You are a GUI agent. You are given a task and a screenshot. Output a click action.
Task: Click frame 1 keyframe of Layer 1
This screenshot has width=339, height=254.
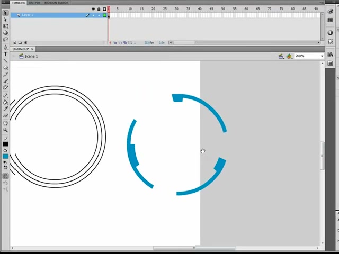[x=109, y=15]
